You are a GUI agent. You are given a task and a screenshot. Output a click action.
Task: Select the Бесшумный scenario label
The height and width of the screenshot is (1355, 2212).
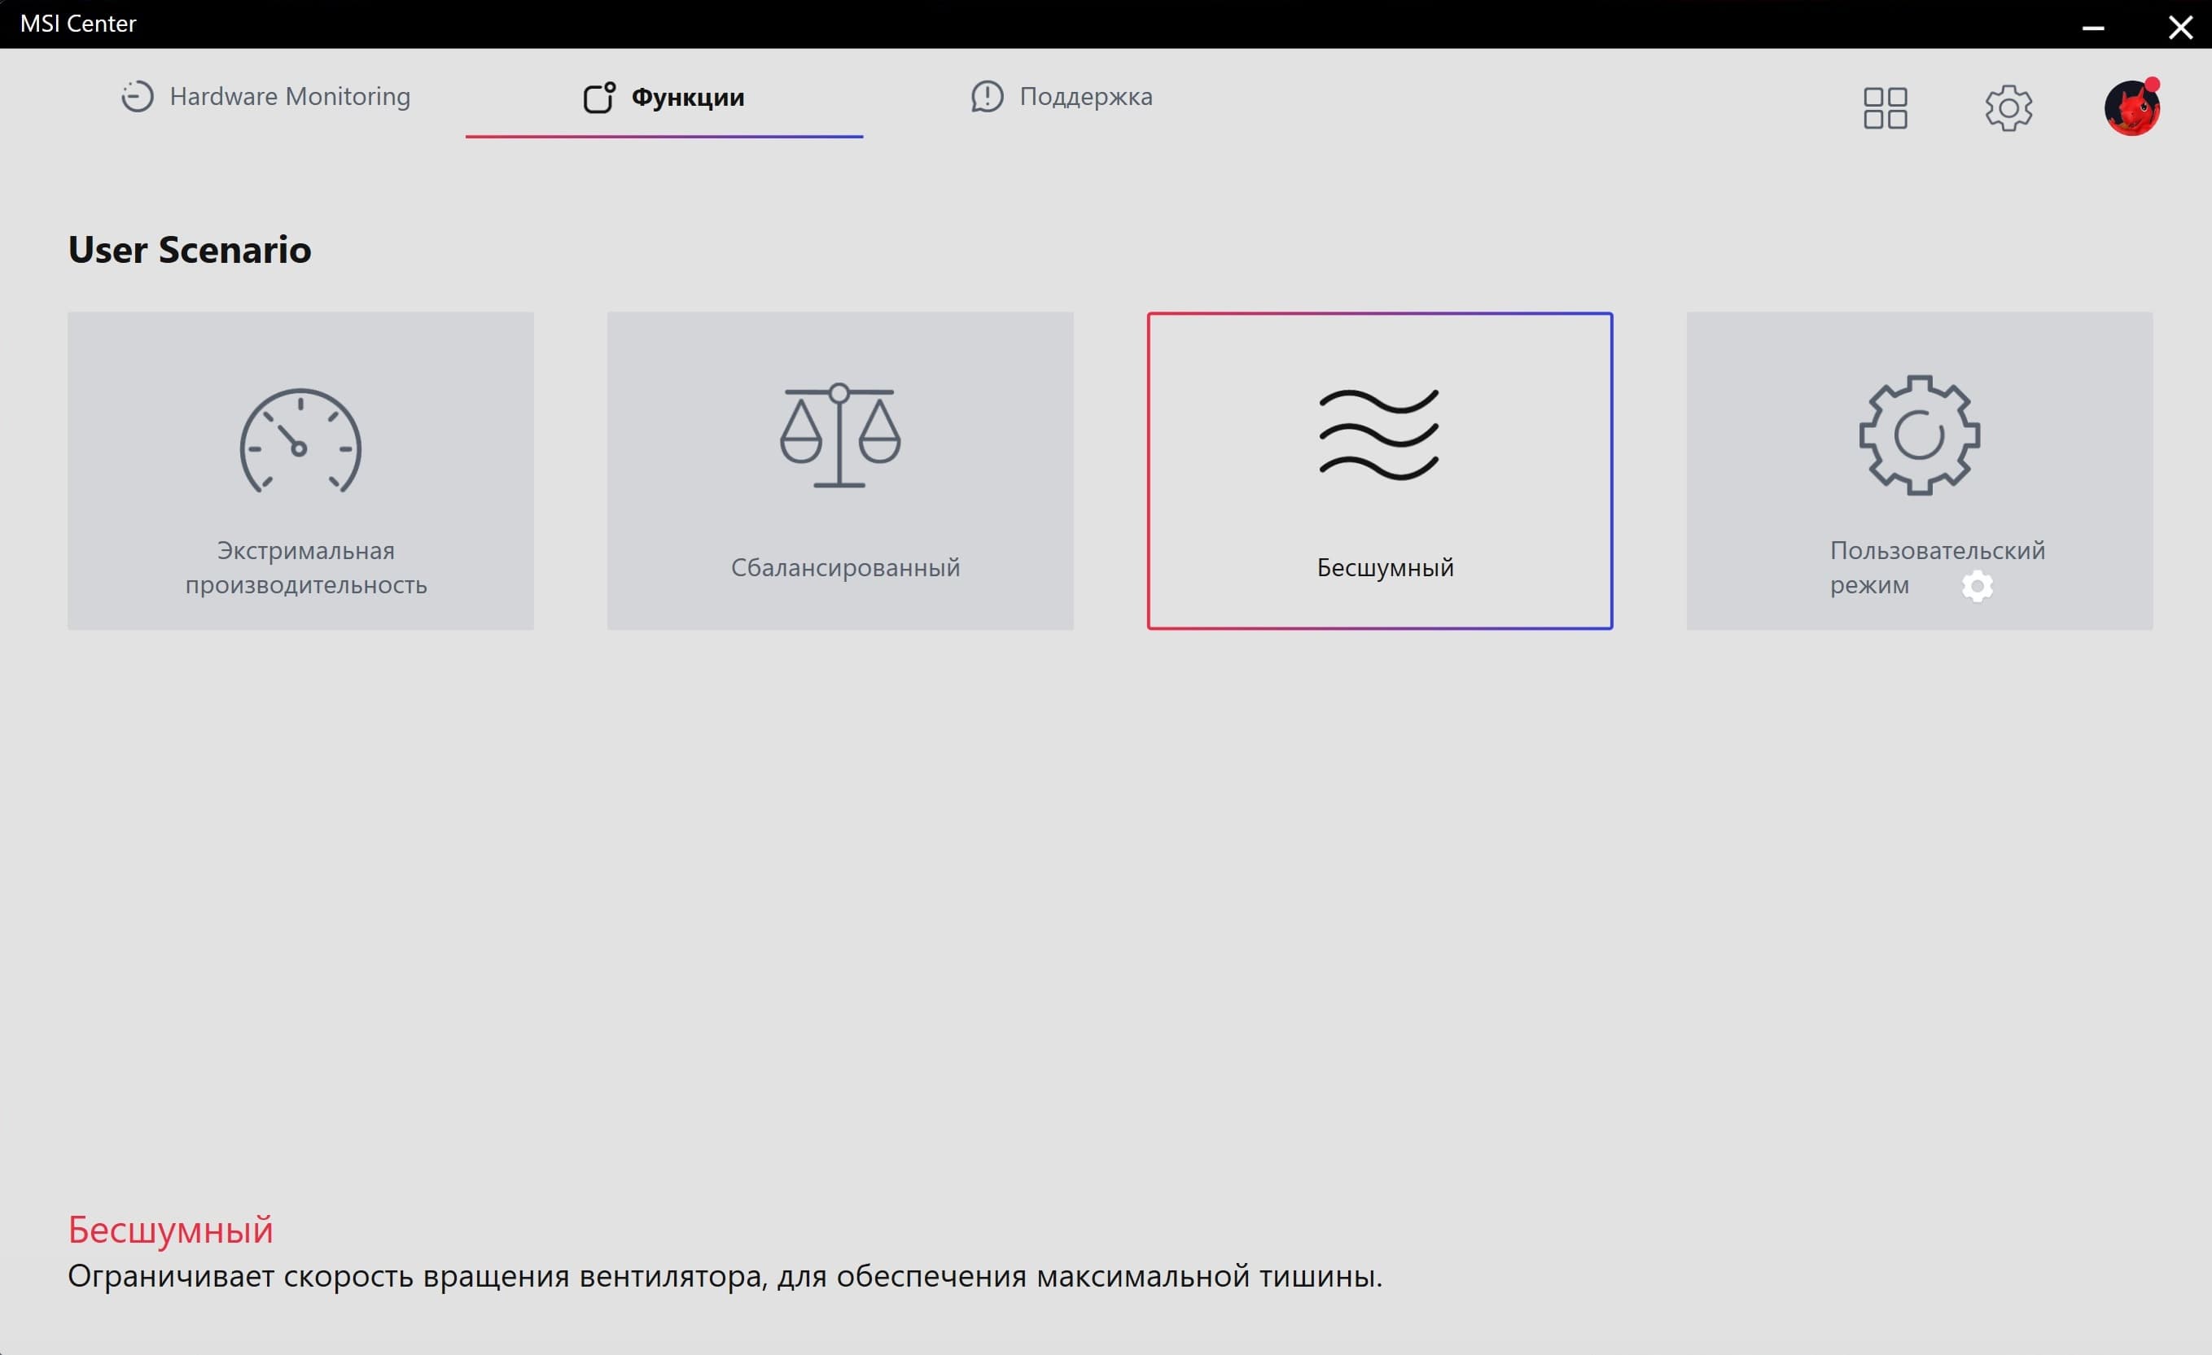pyautogui.click(x=1384, y=568)
